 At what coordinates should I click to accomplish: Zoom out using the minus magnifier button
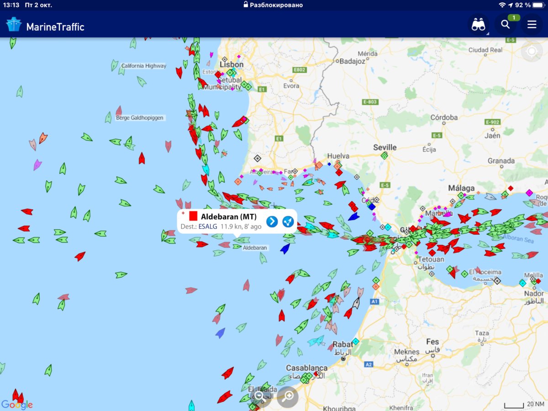[260, 396]
